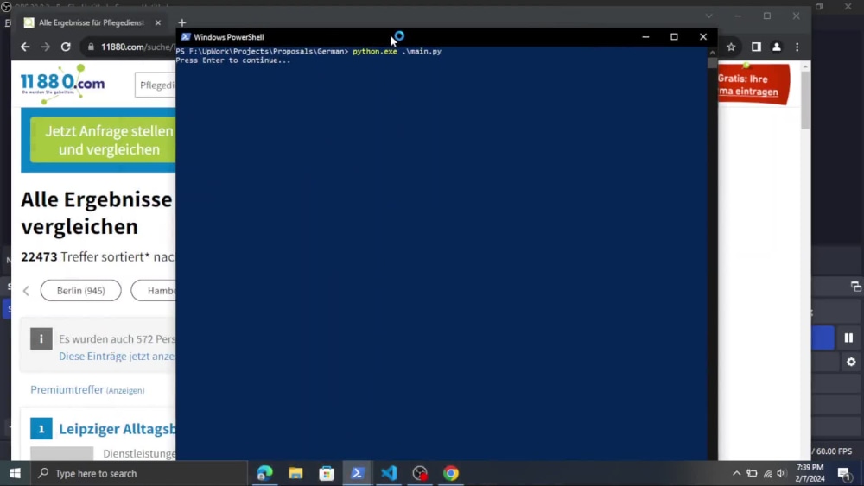This screenshot has height=486, width=864.
Task: Click the PowerShell vertical scrollbar thumb
Action: click(712, 63)
